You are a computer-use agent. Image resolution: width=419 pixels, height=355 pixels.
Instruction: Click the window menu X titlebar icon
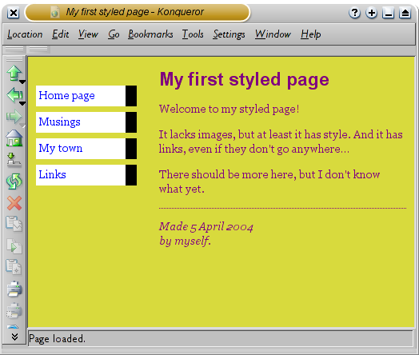point(13,13)
